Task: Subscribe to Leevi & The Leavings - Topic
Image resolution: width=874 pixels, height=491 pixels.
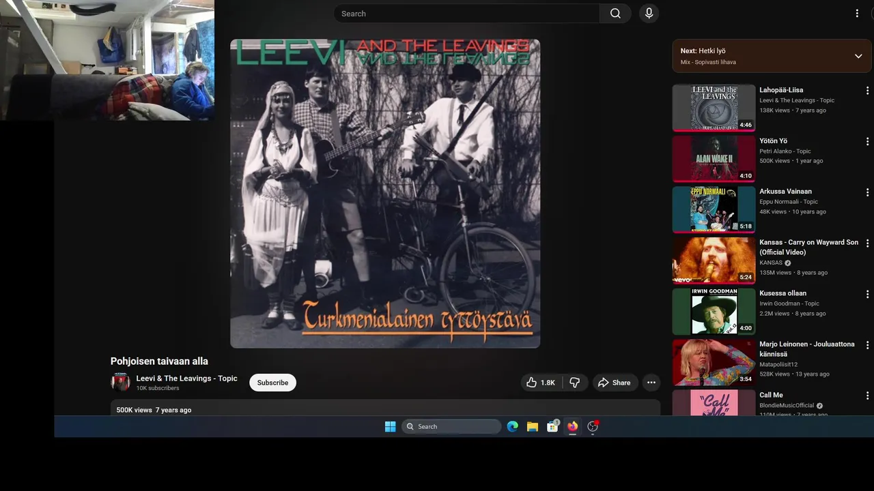Action: pyautogui.click(x=272, y=383)
